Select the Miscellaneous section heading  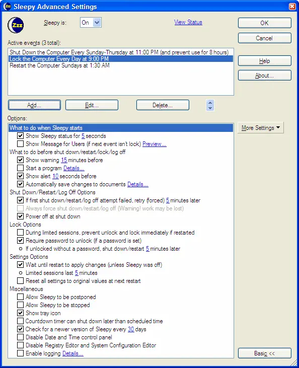click(26, 288)
